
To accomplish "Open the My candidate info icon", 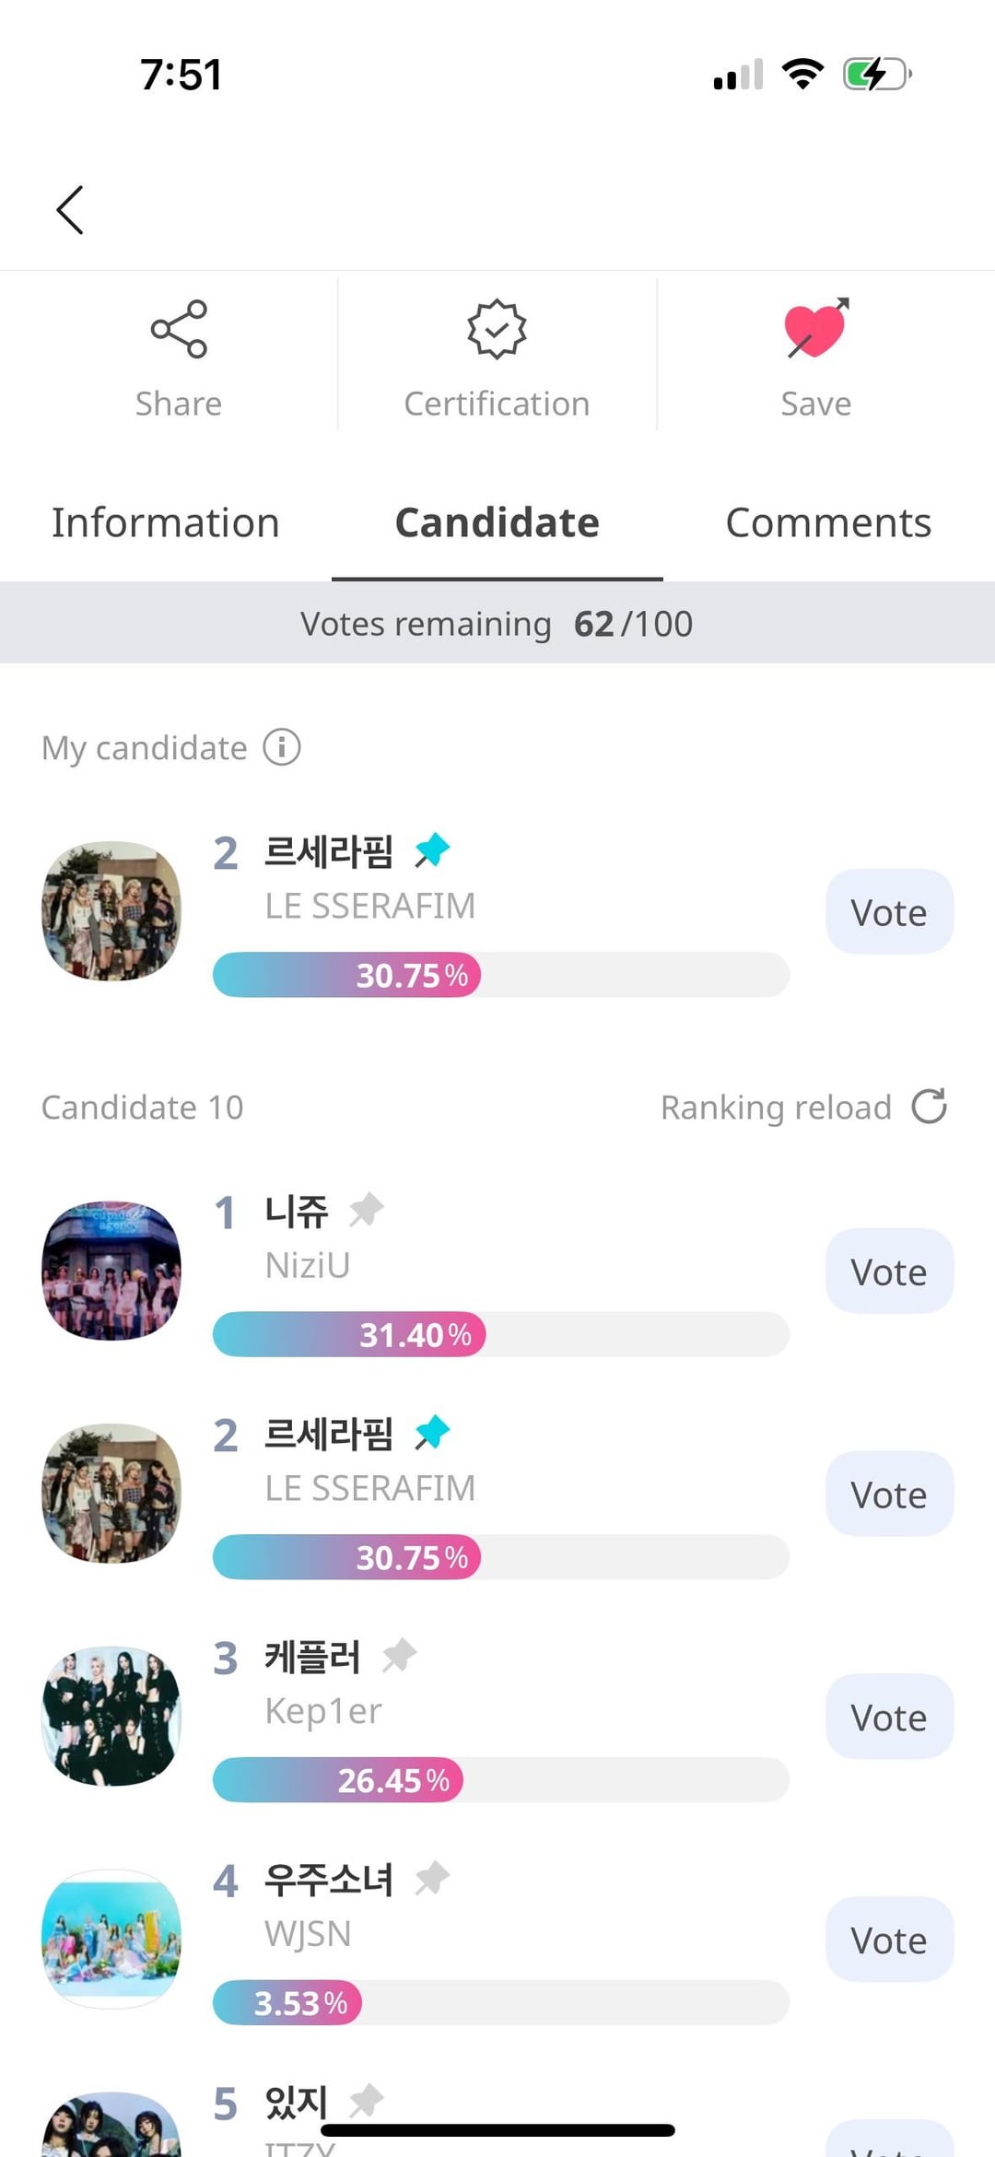I will (282, 747).
